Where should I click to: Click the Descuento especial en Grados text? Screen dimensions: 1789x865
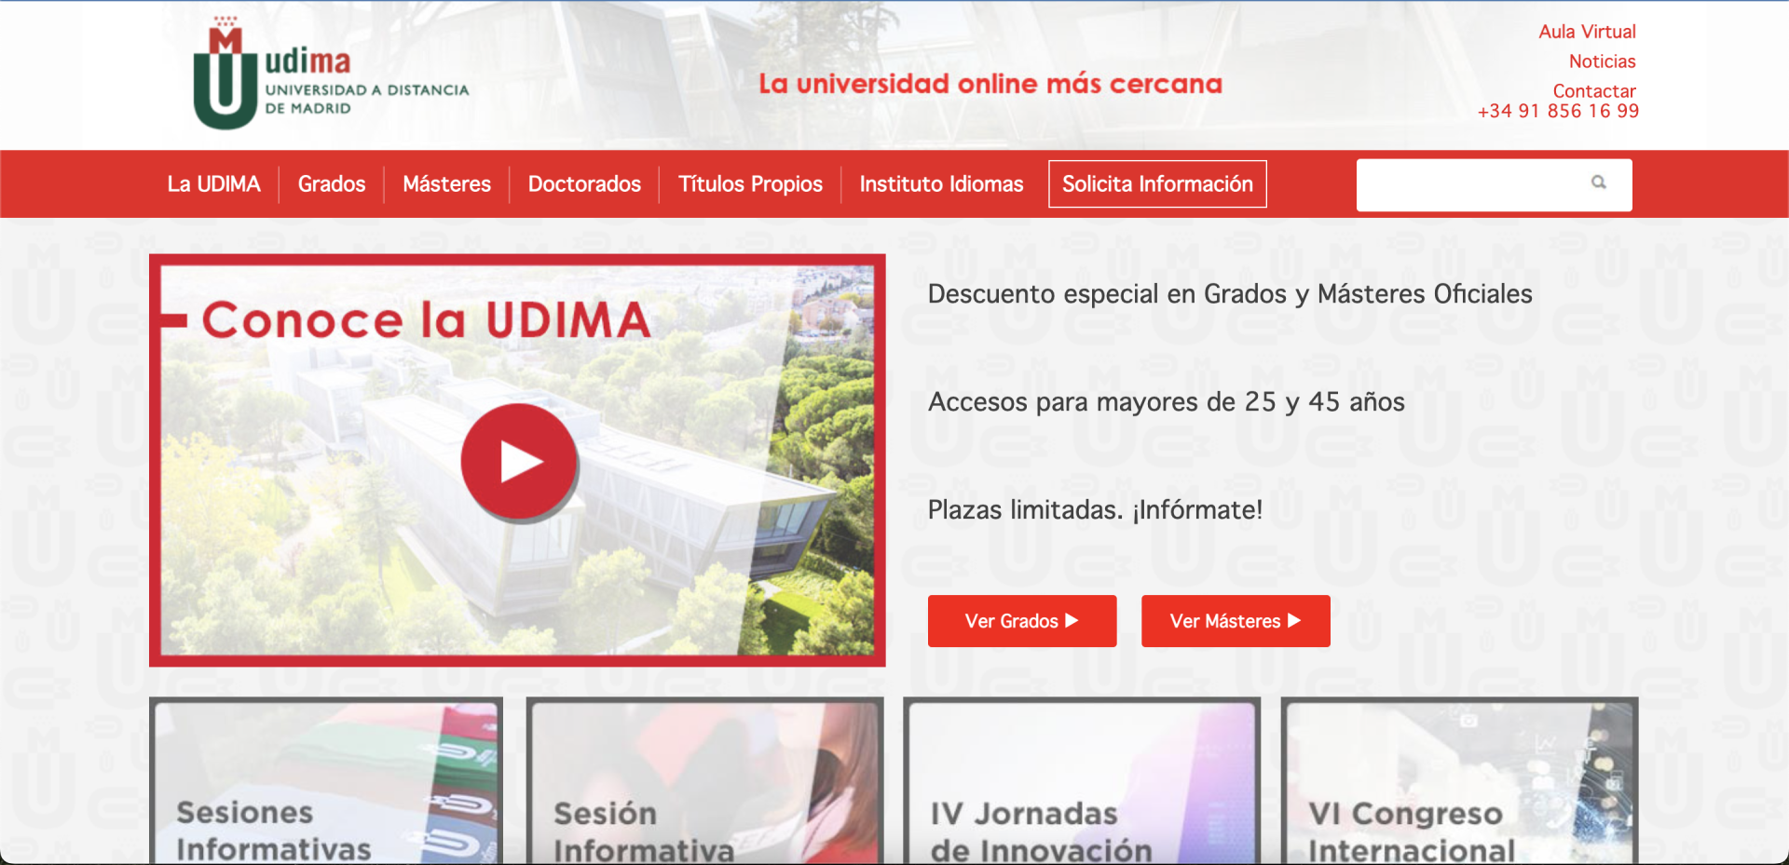click(1230, 294)
